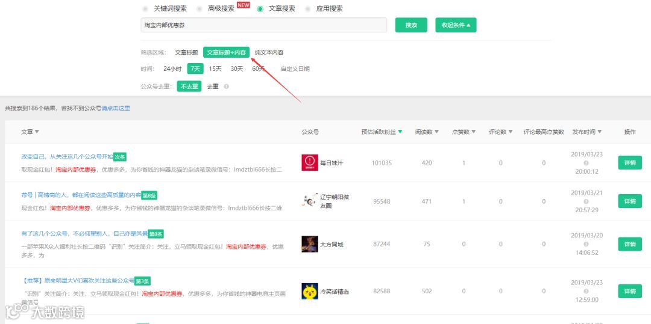The height and width of the screenshot is (324, 651).
Task: Set time range to 24小时
Action: click(172, 69)
